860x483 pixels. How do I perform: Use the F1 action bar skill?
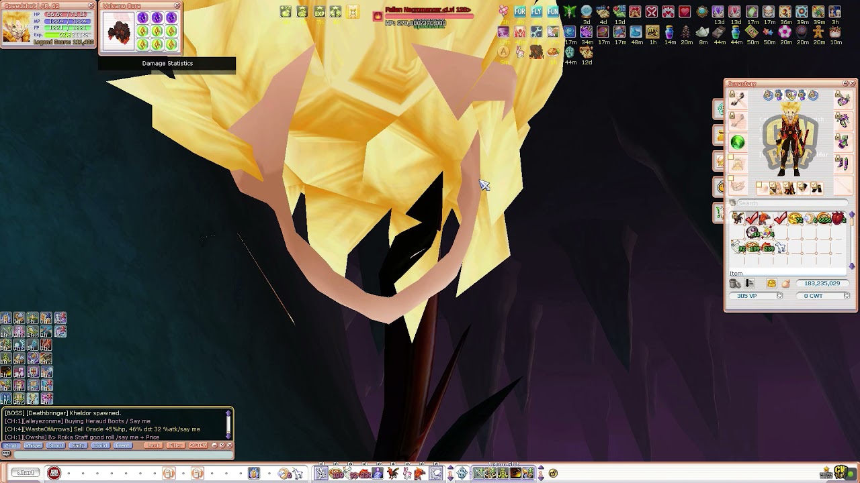(x=321, y=474)
